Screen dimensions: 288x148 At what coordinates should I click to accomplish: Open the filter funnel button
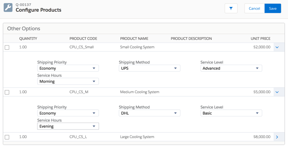pos(231,9)
